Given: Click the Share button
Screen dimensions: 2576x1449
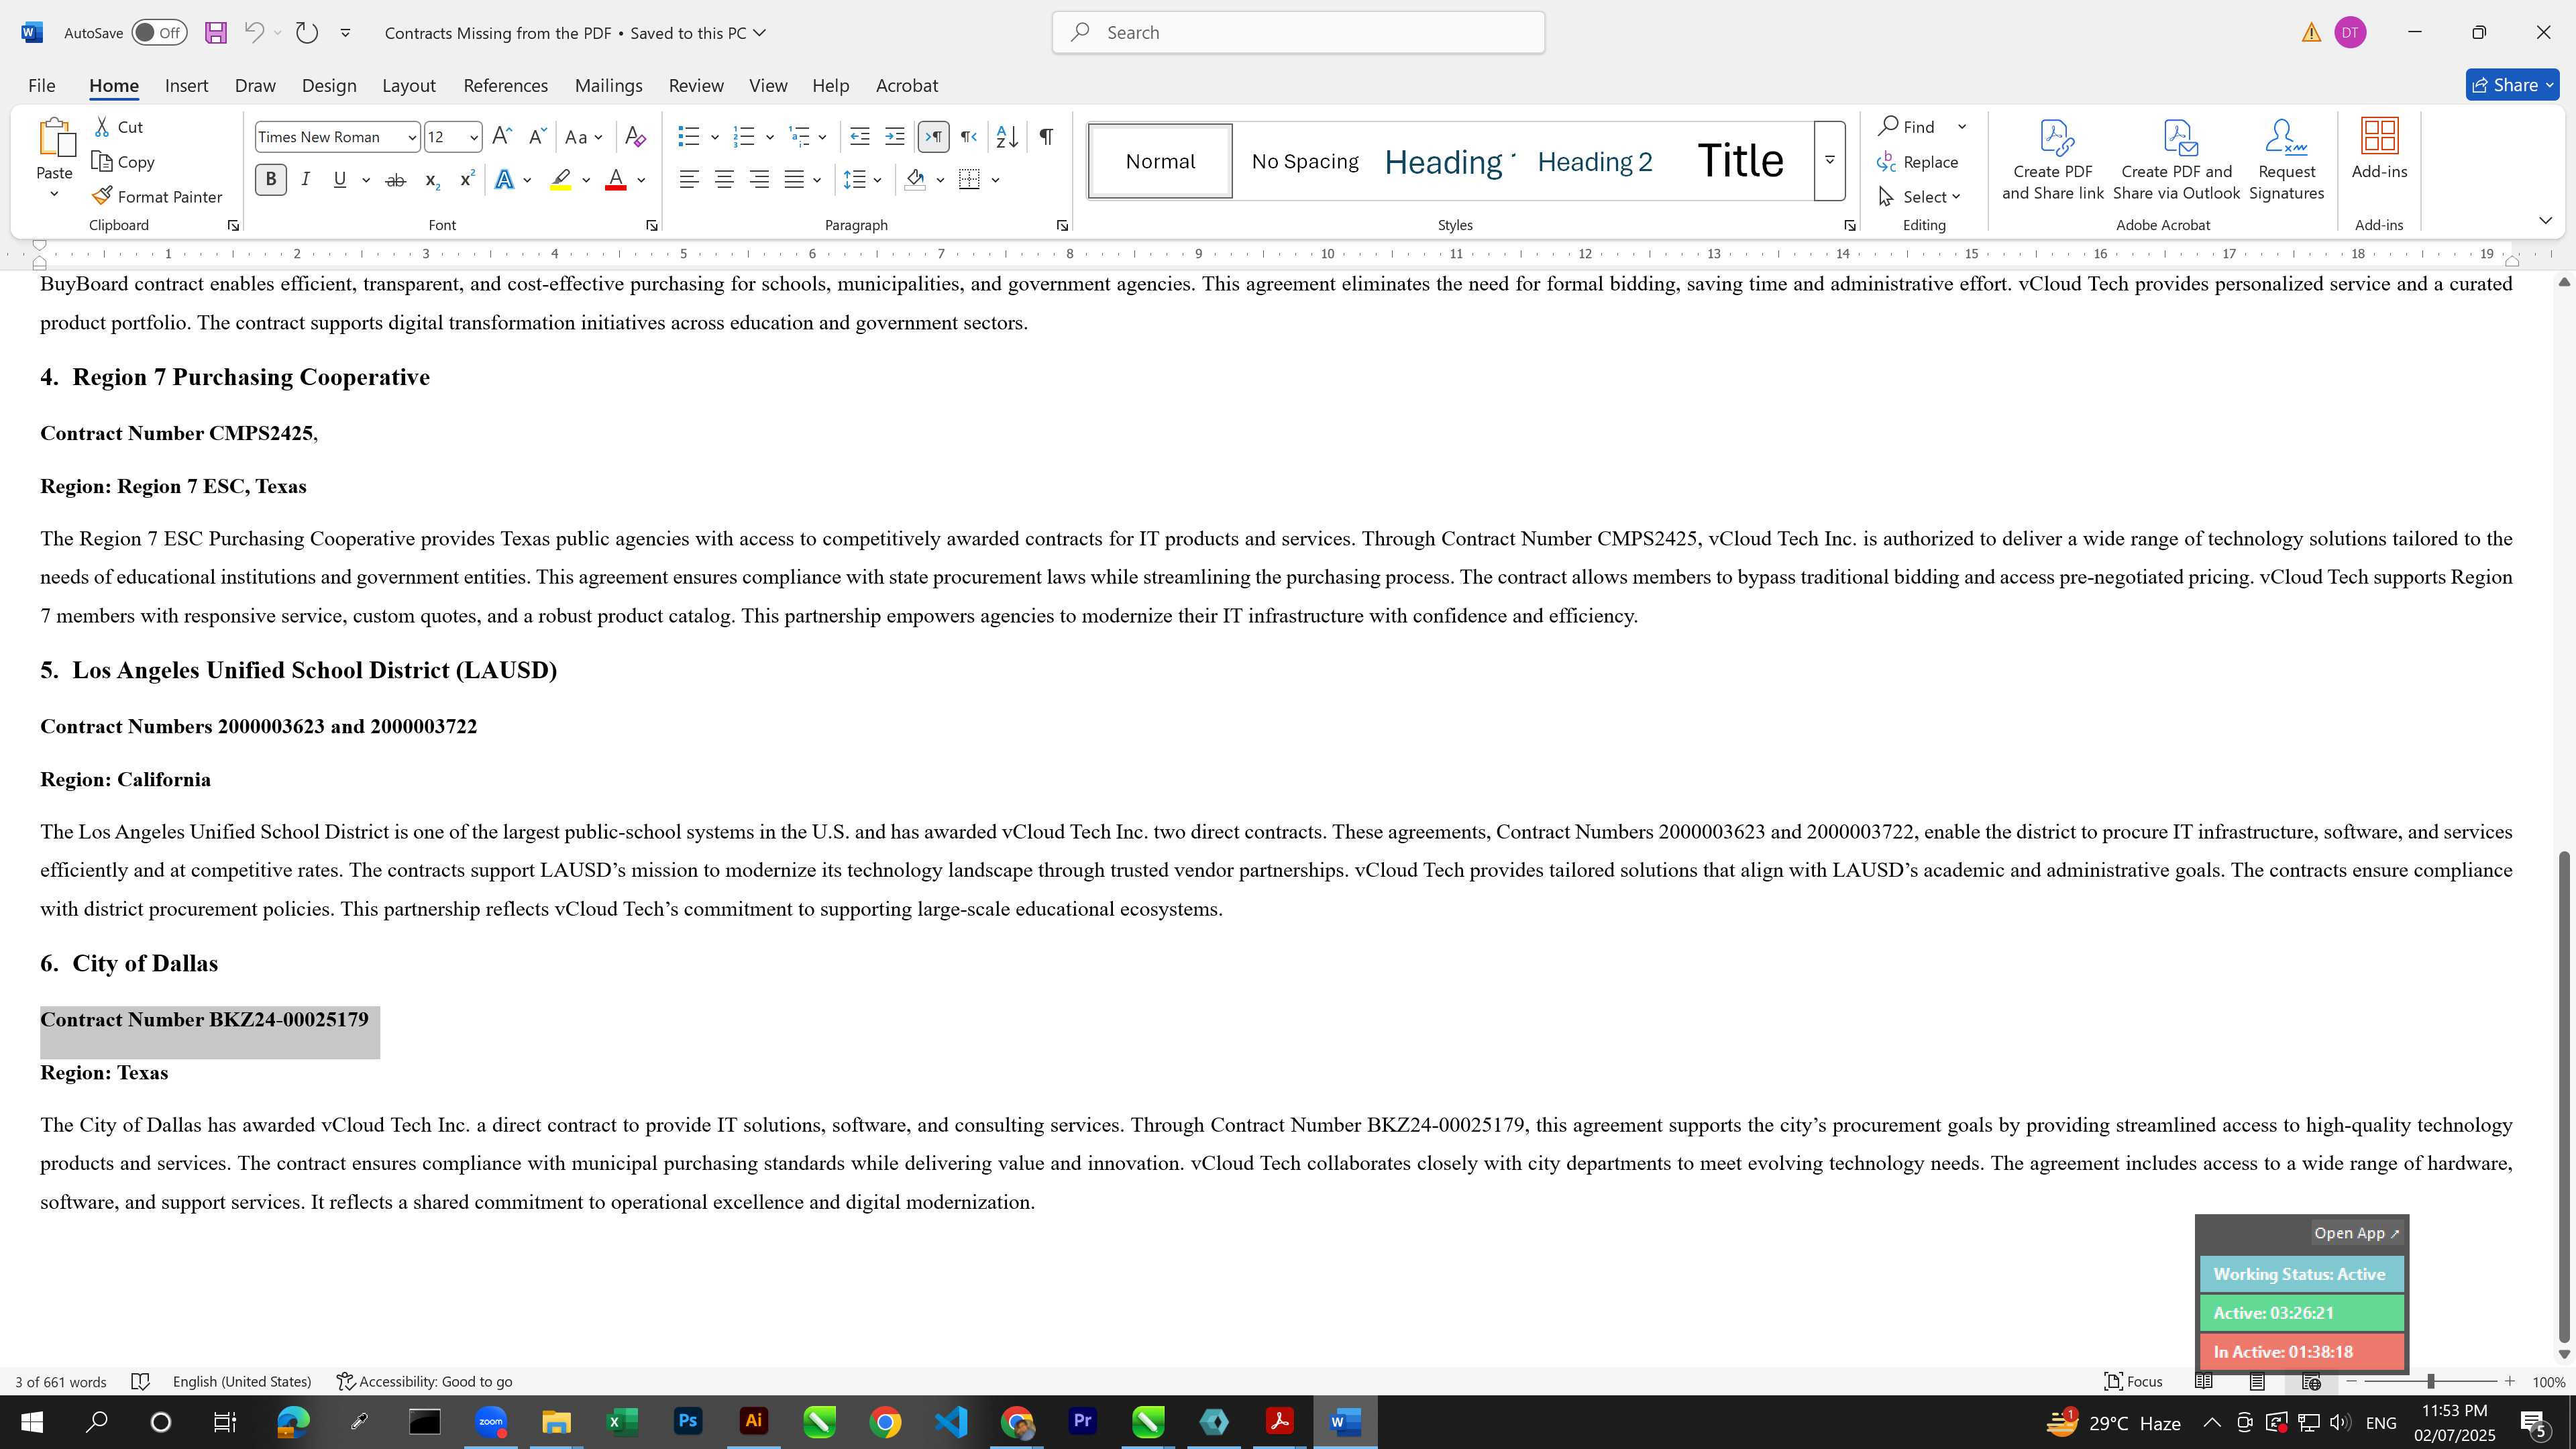Looking at the screenshot, I should (x=2511, y=85).
